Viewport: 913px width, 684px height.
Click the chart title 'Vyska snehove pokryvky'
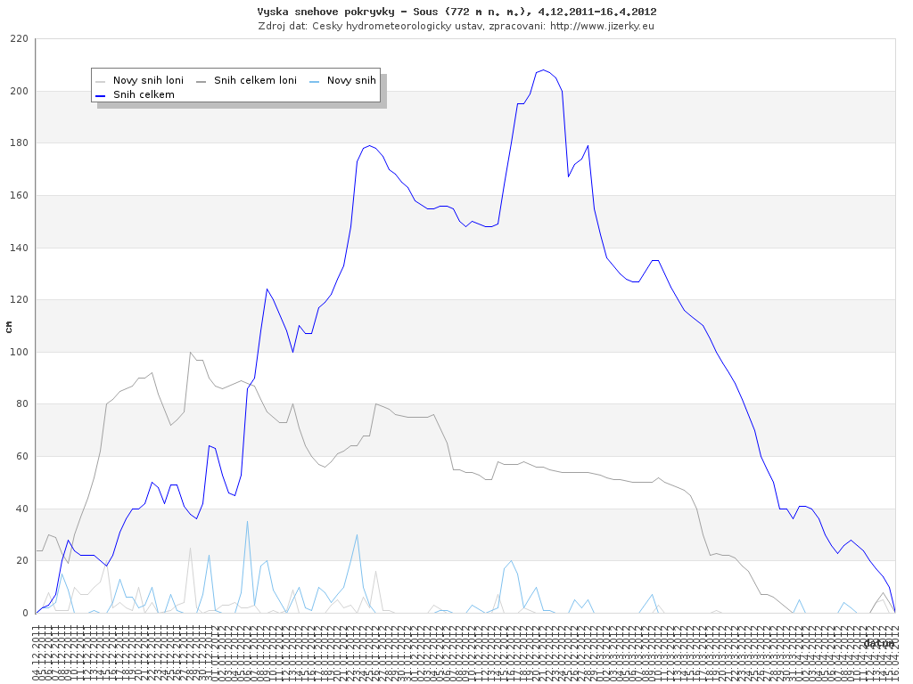pyautogui.click(x=456, y=12)
